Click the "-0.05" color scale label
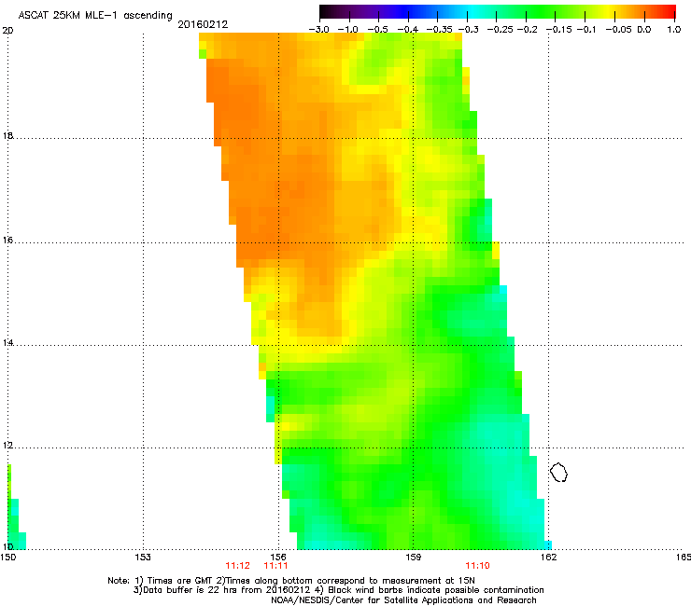Viewport: 691px width, 606px height. tap(619, 30)
